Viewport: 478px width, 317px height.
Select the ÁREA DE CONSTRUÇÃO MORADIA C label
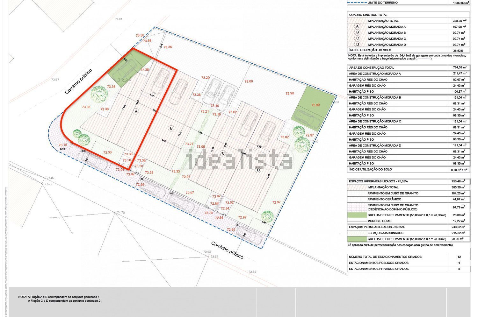point(375,121)
